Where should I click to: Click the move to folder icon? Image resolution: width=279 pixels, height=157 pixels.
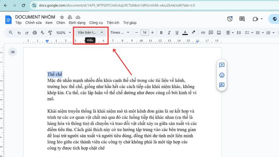coord(70,17)
